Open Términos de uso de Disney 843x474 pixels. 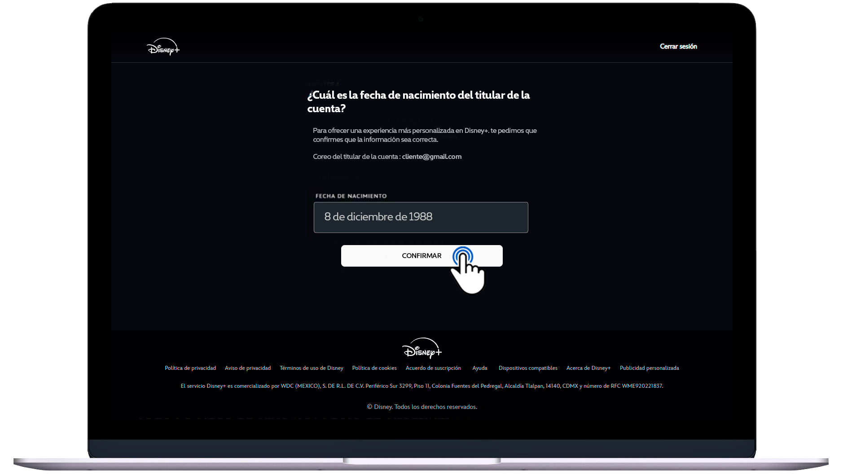pos(312,368)
